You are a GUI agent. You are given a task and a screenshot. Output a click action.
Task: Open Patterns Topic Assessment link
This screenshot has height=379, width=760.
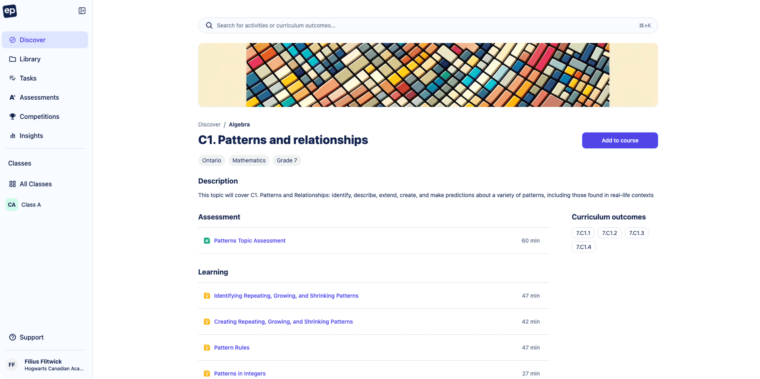pos(250,241)
